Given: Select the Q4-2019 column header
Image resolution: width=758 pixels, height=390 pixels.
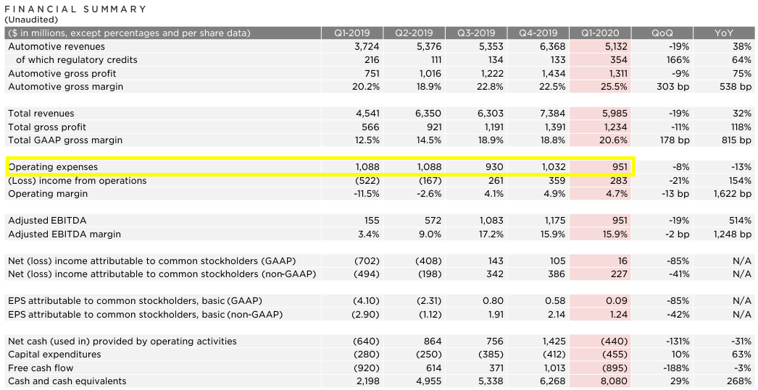Looking at the screenshot, I should point(538,33).
